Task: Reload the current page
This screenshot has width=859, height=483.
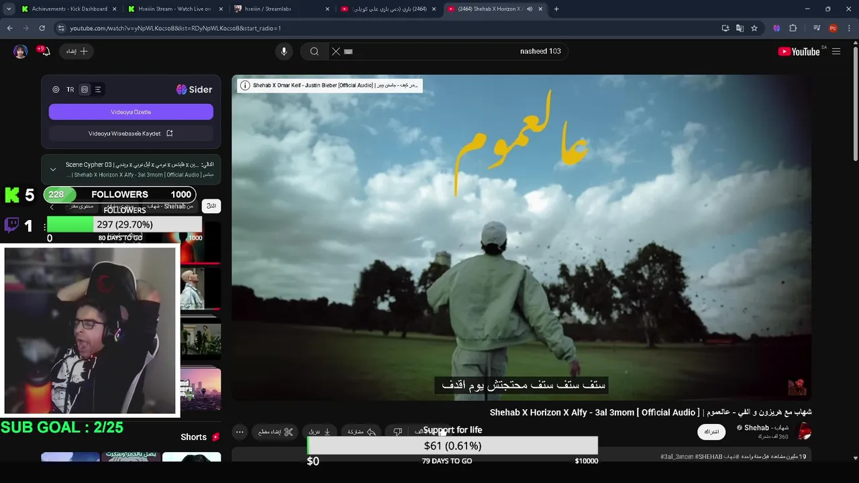Action: (x=42, y=28)
